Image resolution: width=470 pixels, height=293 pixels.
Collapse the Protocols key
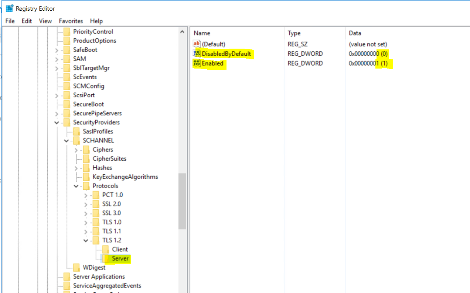(76, 186)
